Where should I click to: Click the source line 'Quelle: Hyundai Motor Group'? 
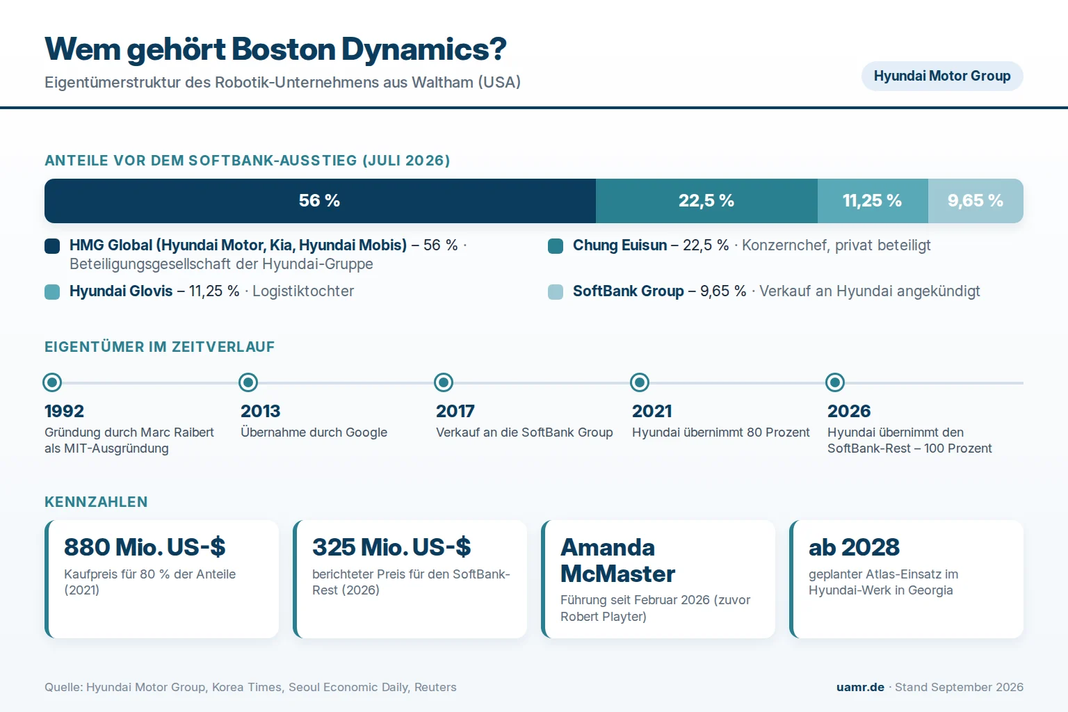250,687
